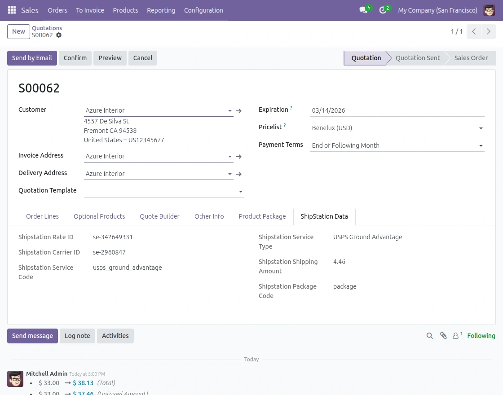Go to the next record arrow
Viewport: 503px width, 395px height.
488,31
